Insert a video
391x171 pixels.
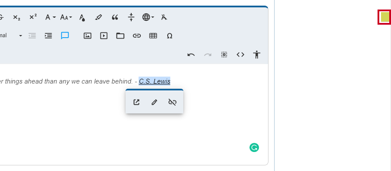tap(104, 36)
